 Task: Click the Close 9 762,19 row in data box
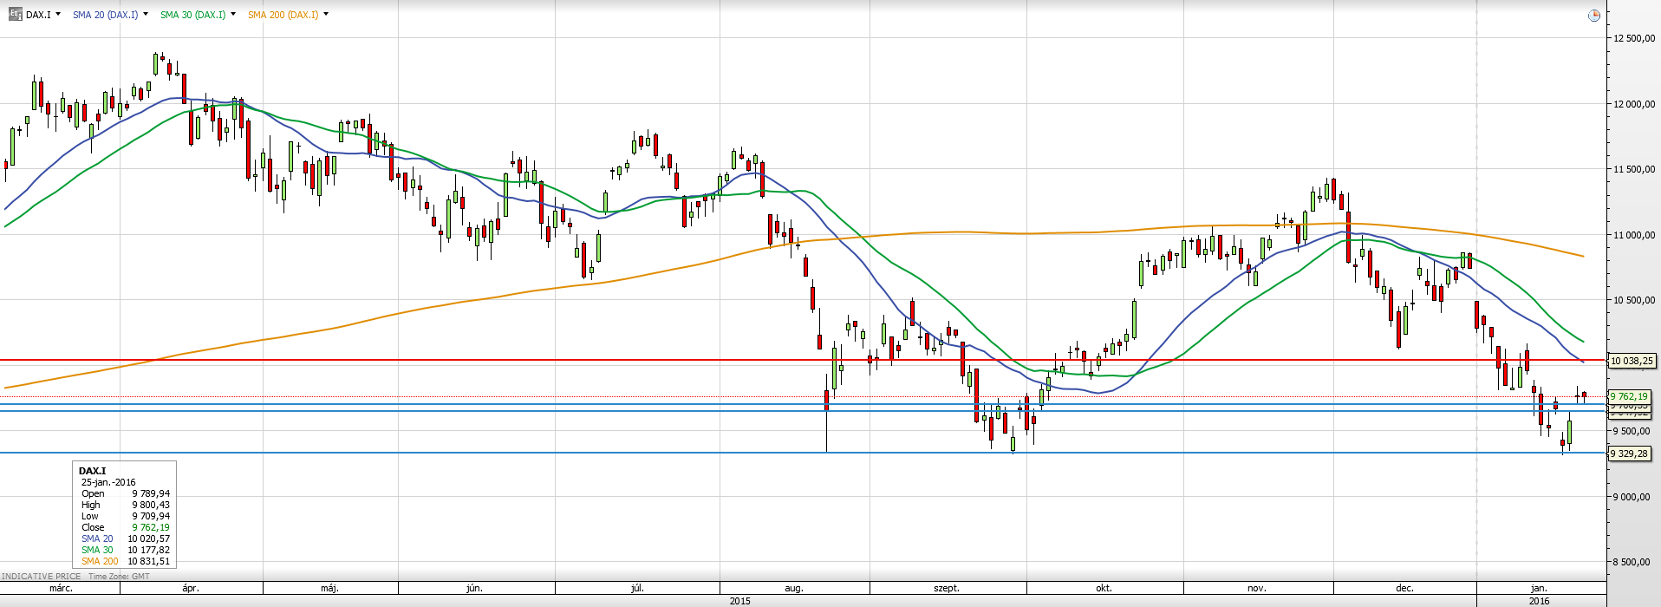(125, 527)
